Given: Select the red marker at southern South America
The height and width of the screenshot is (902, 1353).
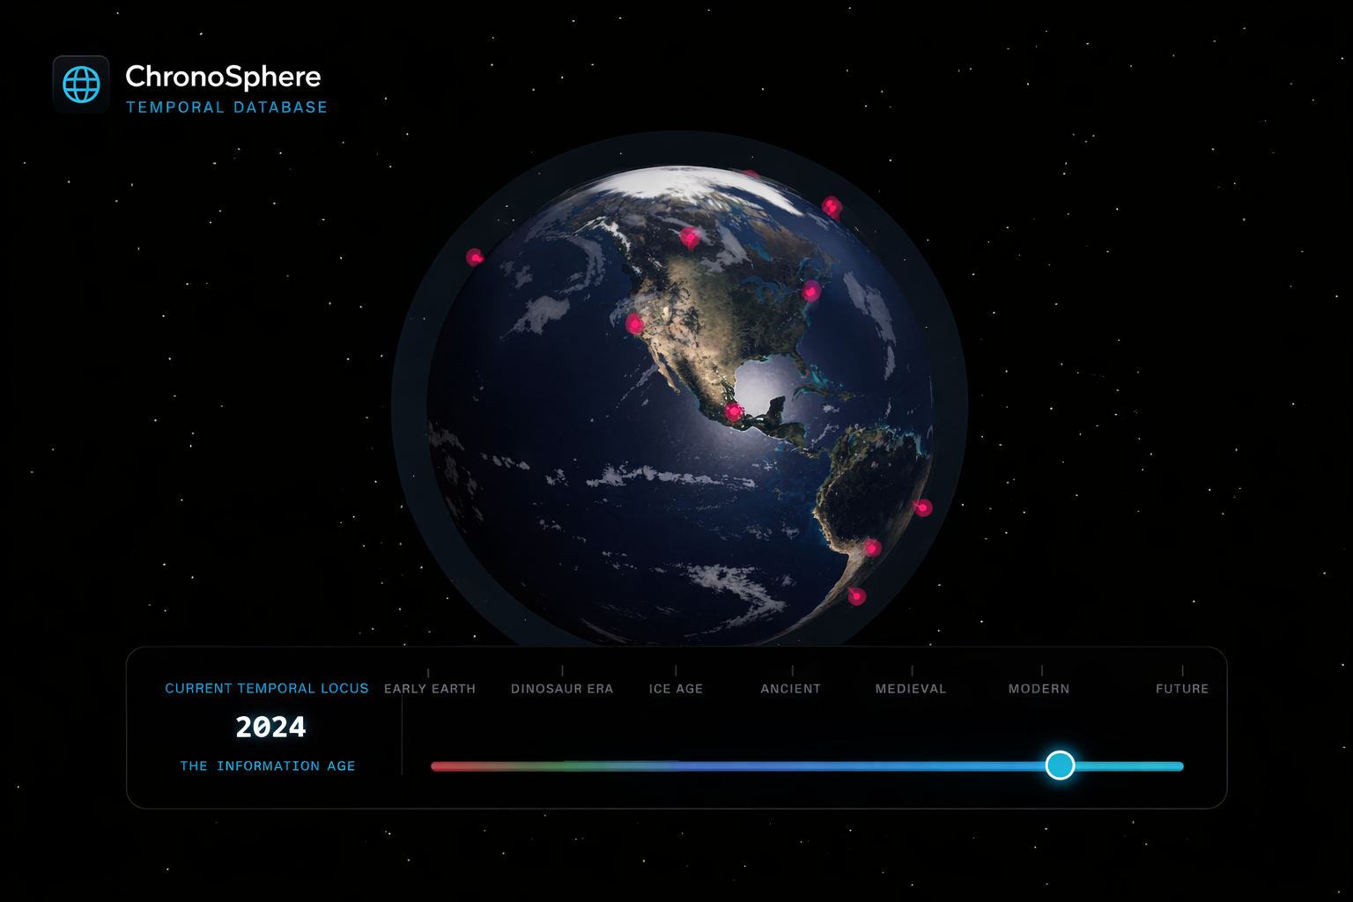Looking at the screenshot, I should pos(856,596).
